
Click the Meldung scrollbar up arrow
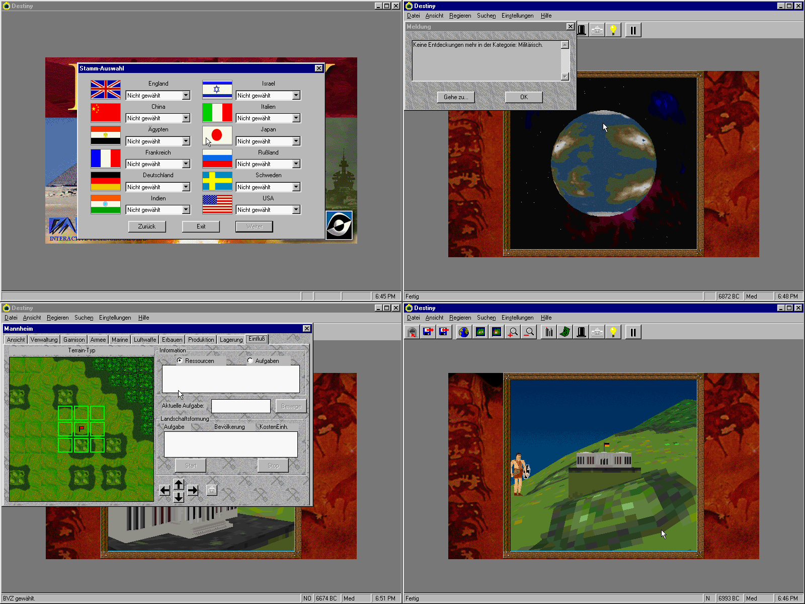pyautogui.click(x=565, y=45)
